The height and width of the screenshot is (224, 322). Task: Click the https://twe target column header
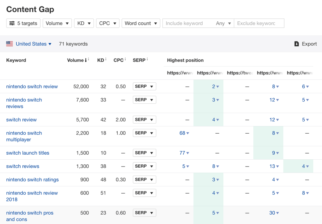point(240,73)
